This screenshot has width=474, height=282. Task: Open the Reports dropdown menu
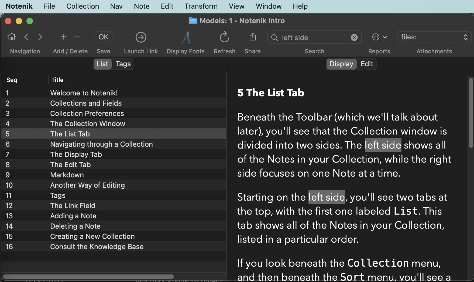coord(379,37)
